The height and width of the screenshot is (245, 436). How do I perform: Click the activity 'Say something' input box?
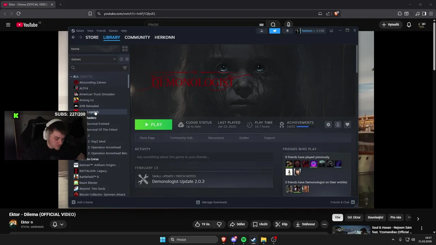(x=204, y=157)
